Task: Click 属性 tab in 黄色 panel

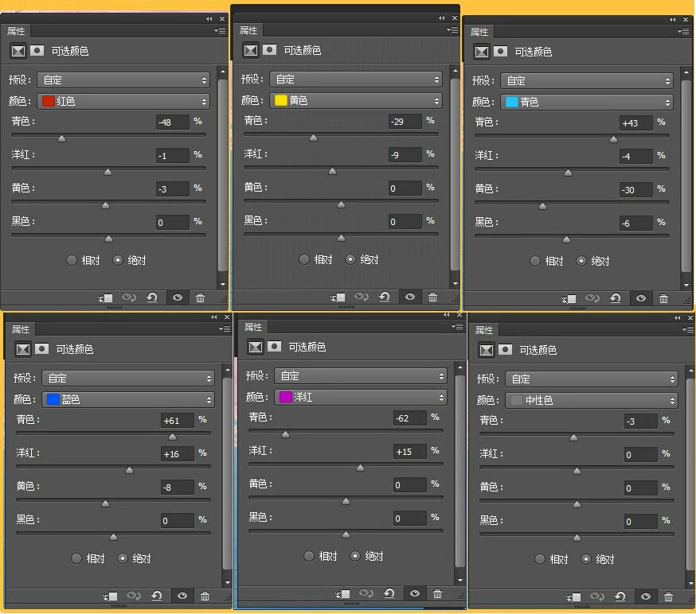Action: pyautogui.click(x=248, y=30)
